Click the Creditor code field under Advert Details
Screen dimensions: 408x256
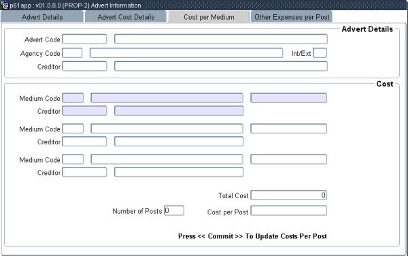pos(84,66)
